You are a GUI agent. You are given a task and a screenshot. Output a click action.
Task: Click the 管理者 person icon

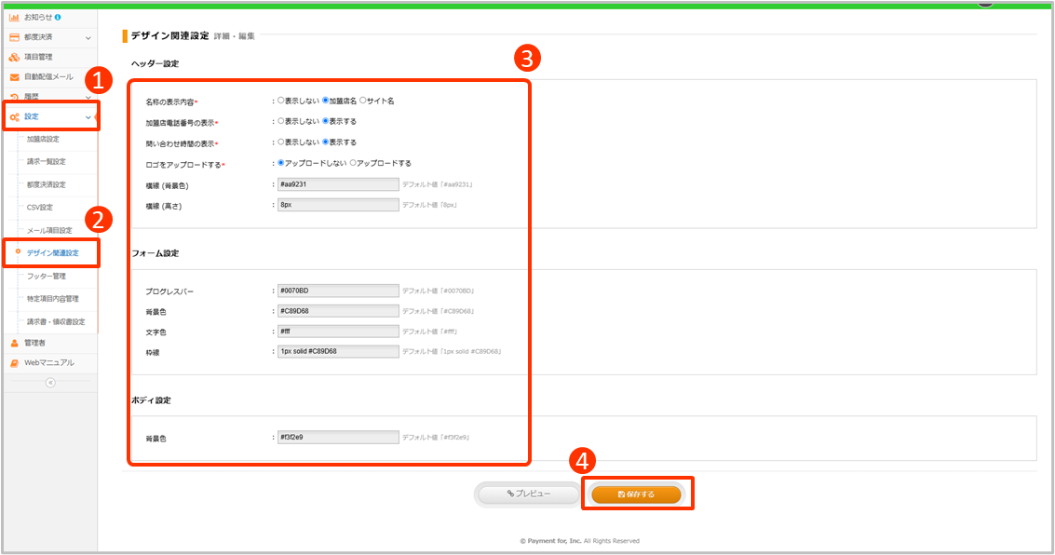point(14,343)
